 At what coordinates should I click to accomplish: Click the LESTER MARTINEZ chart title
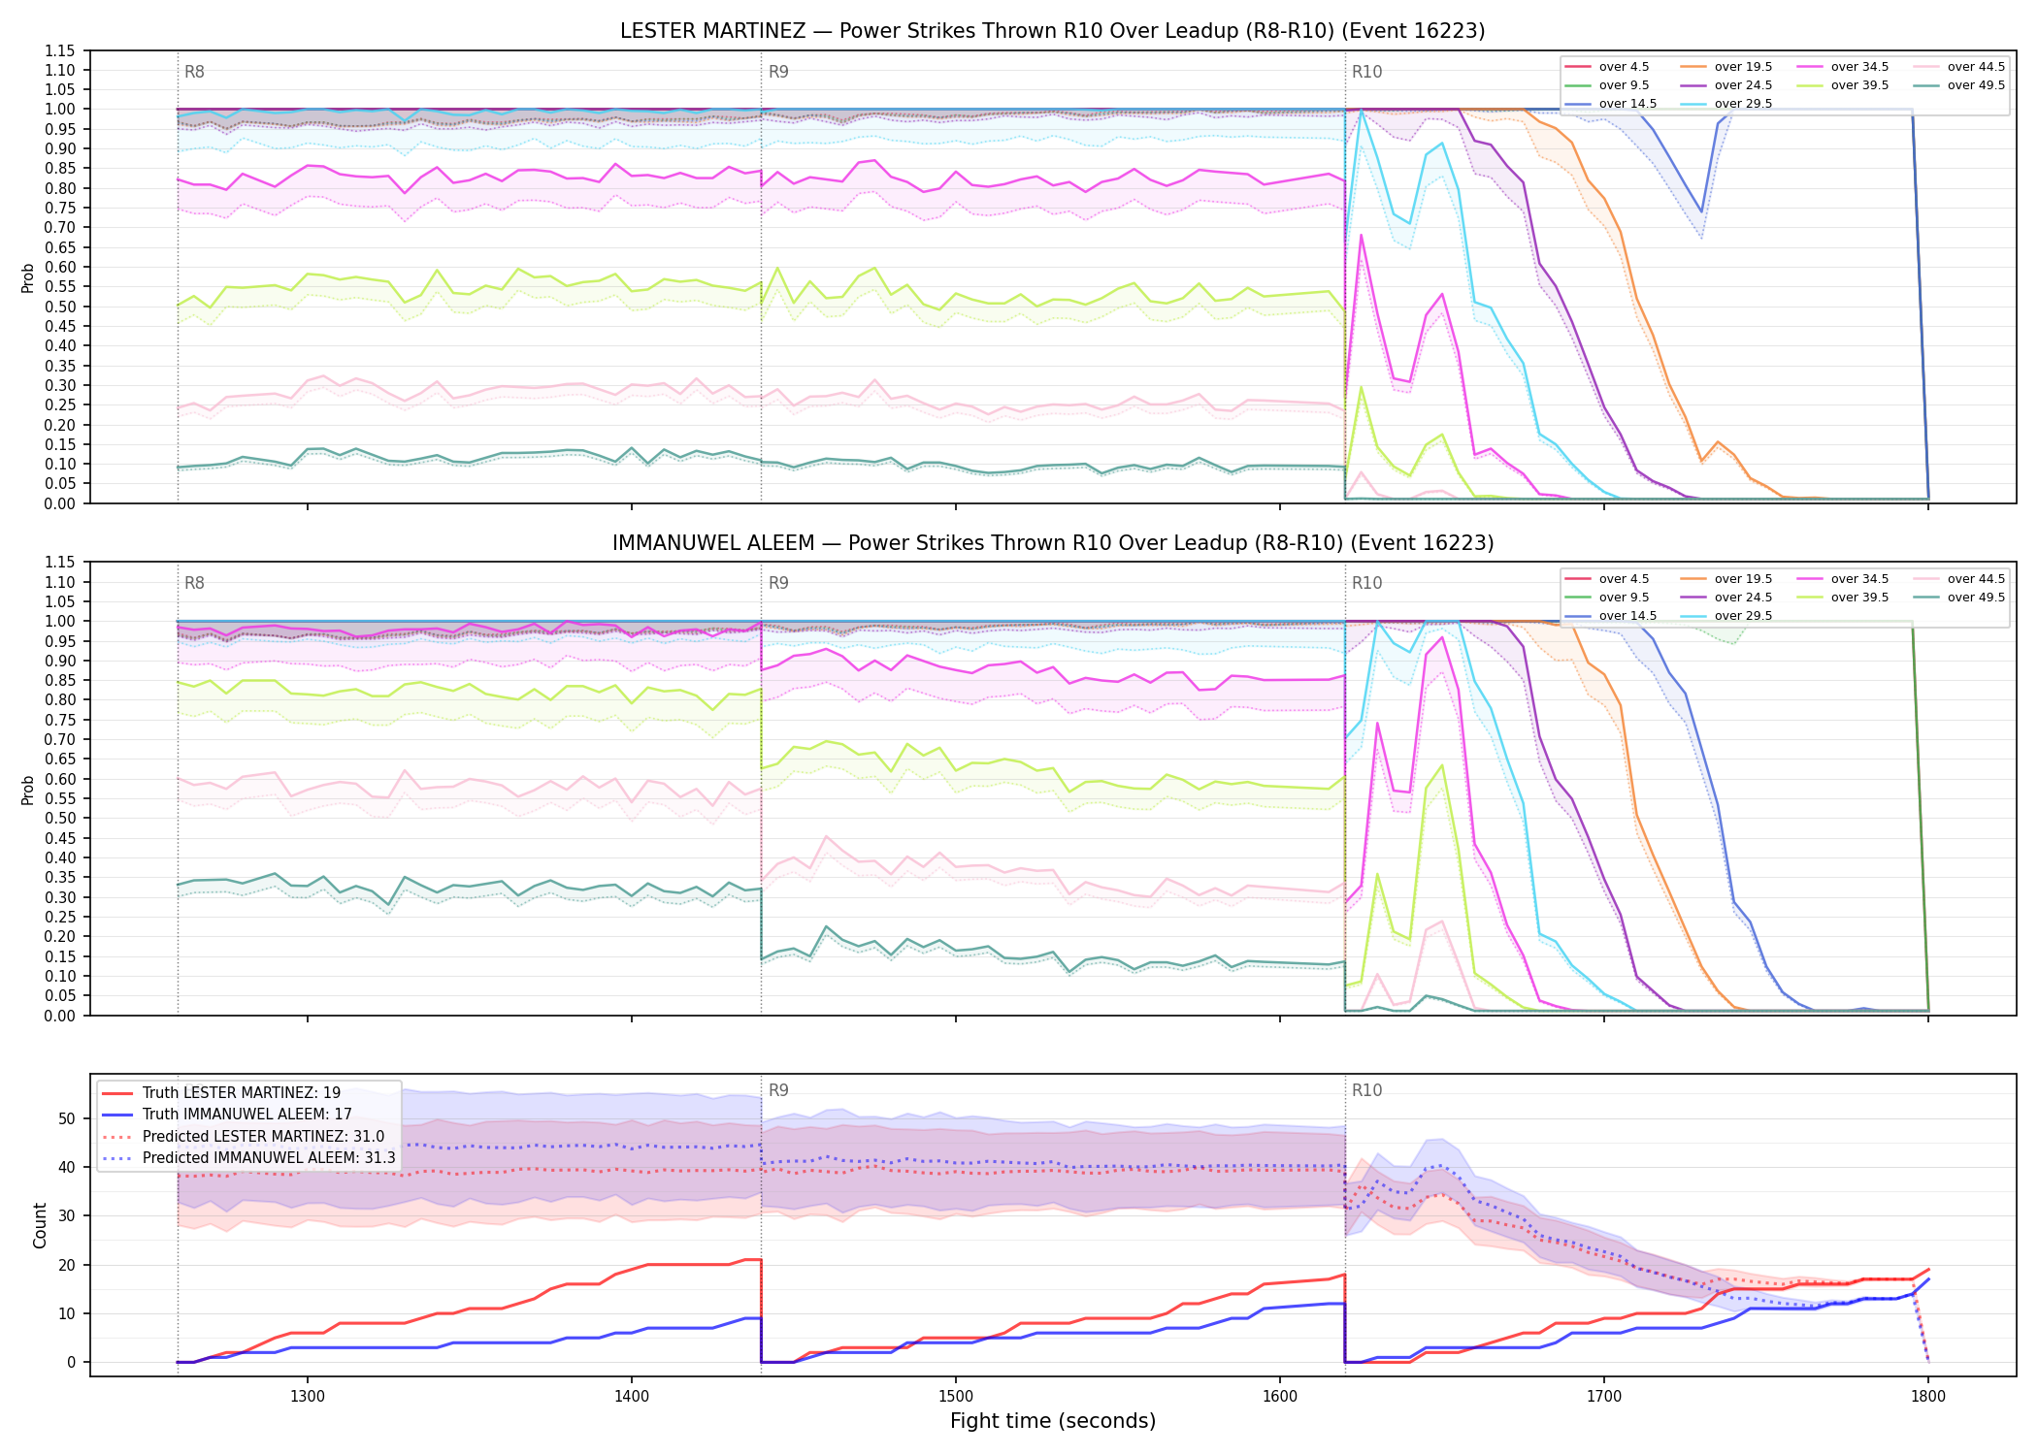click(1052, 31)
